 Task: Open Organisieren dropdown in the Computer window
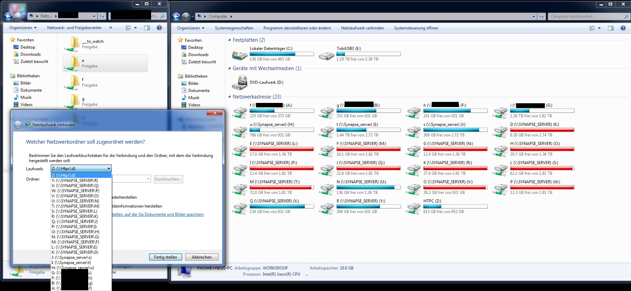tap(191, 28)
